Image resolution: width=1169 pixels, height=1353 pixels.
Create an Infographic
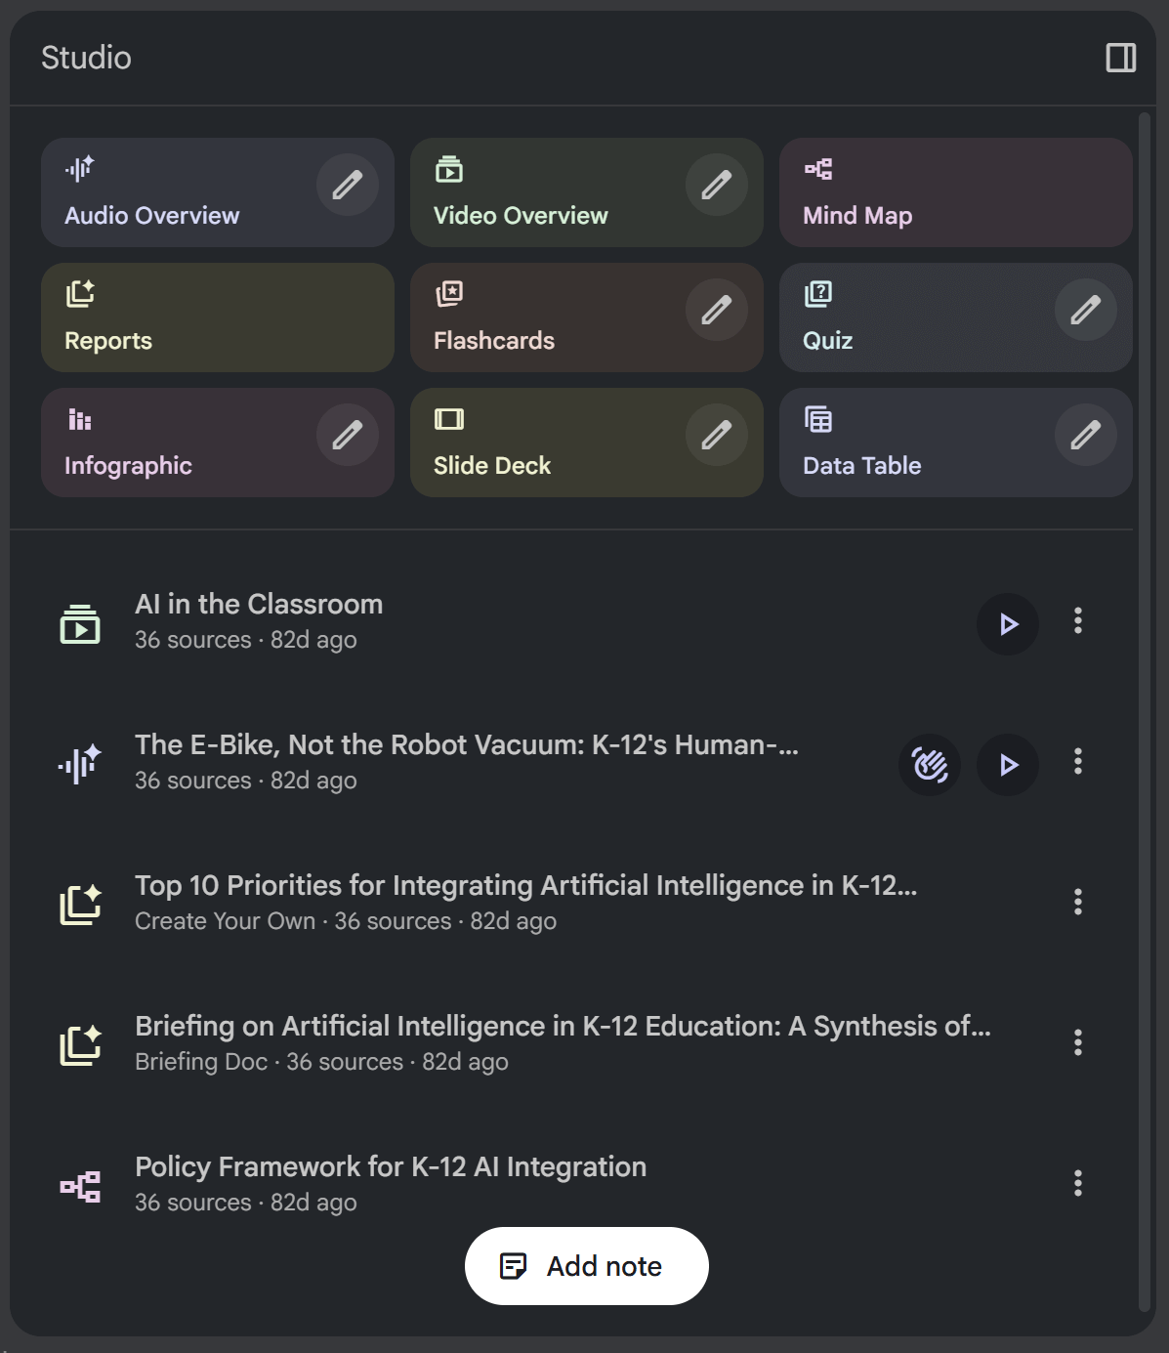(128, 465)
